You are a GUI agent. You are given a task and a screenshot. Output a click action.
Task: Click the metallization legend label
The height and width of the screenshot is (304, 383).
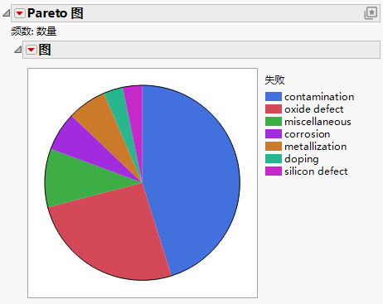316,147
